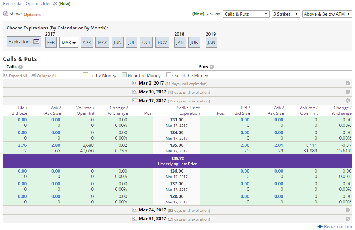Close the Mar 3, 2017 expiration row
355x230 pixels.
point(348,83)
